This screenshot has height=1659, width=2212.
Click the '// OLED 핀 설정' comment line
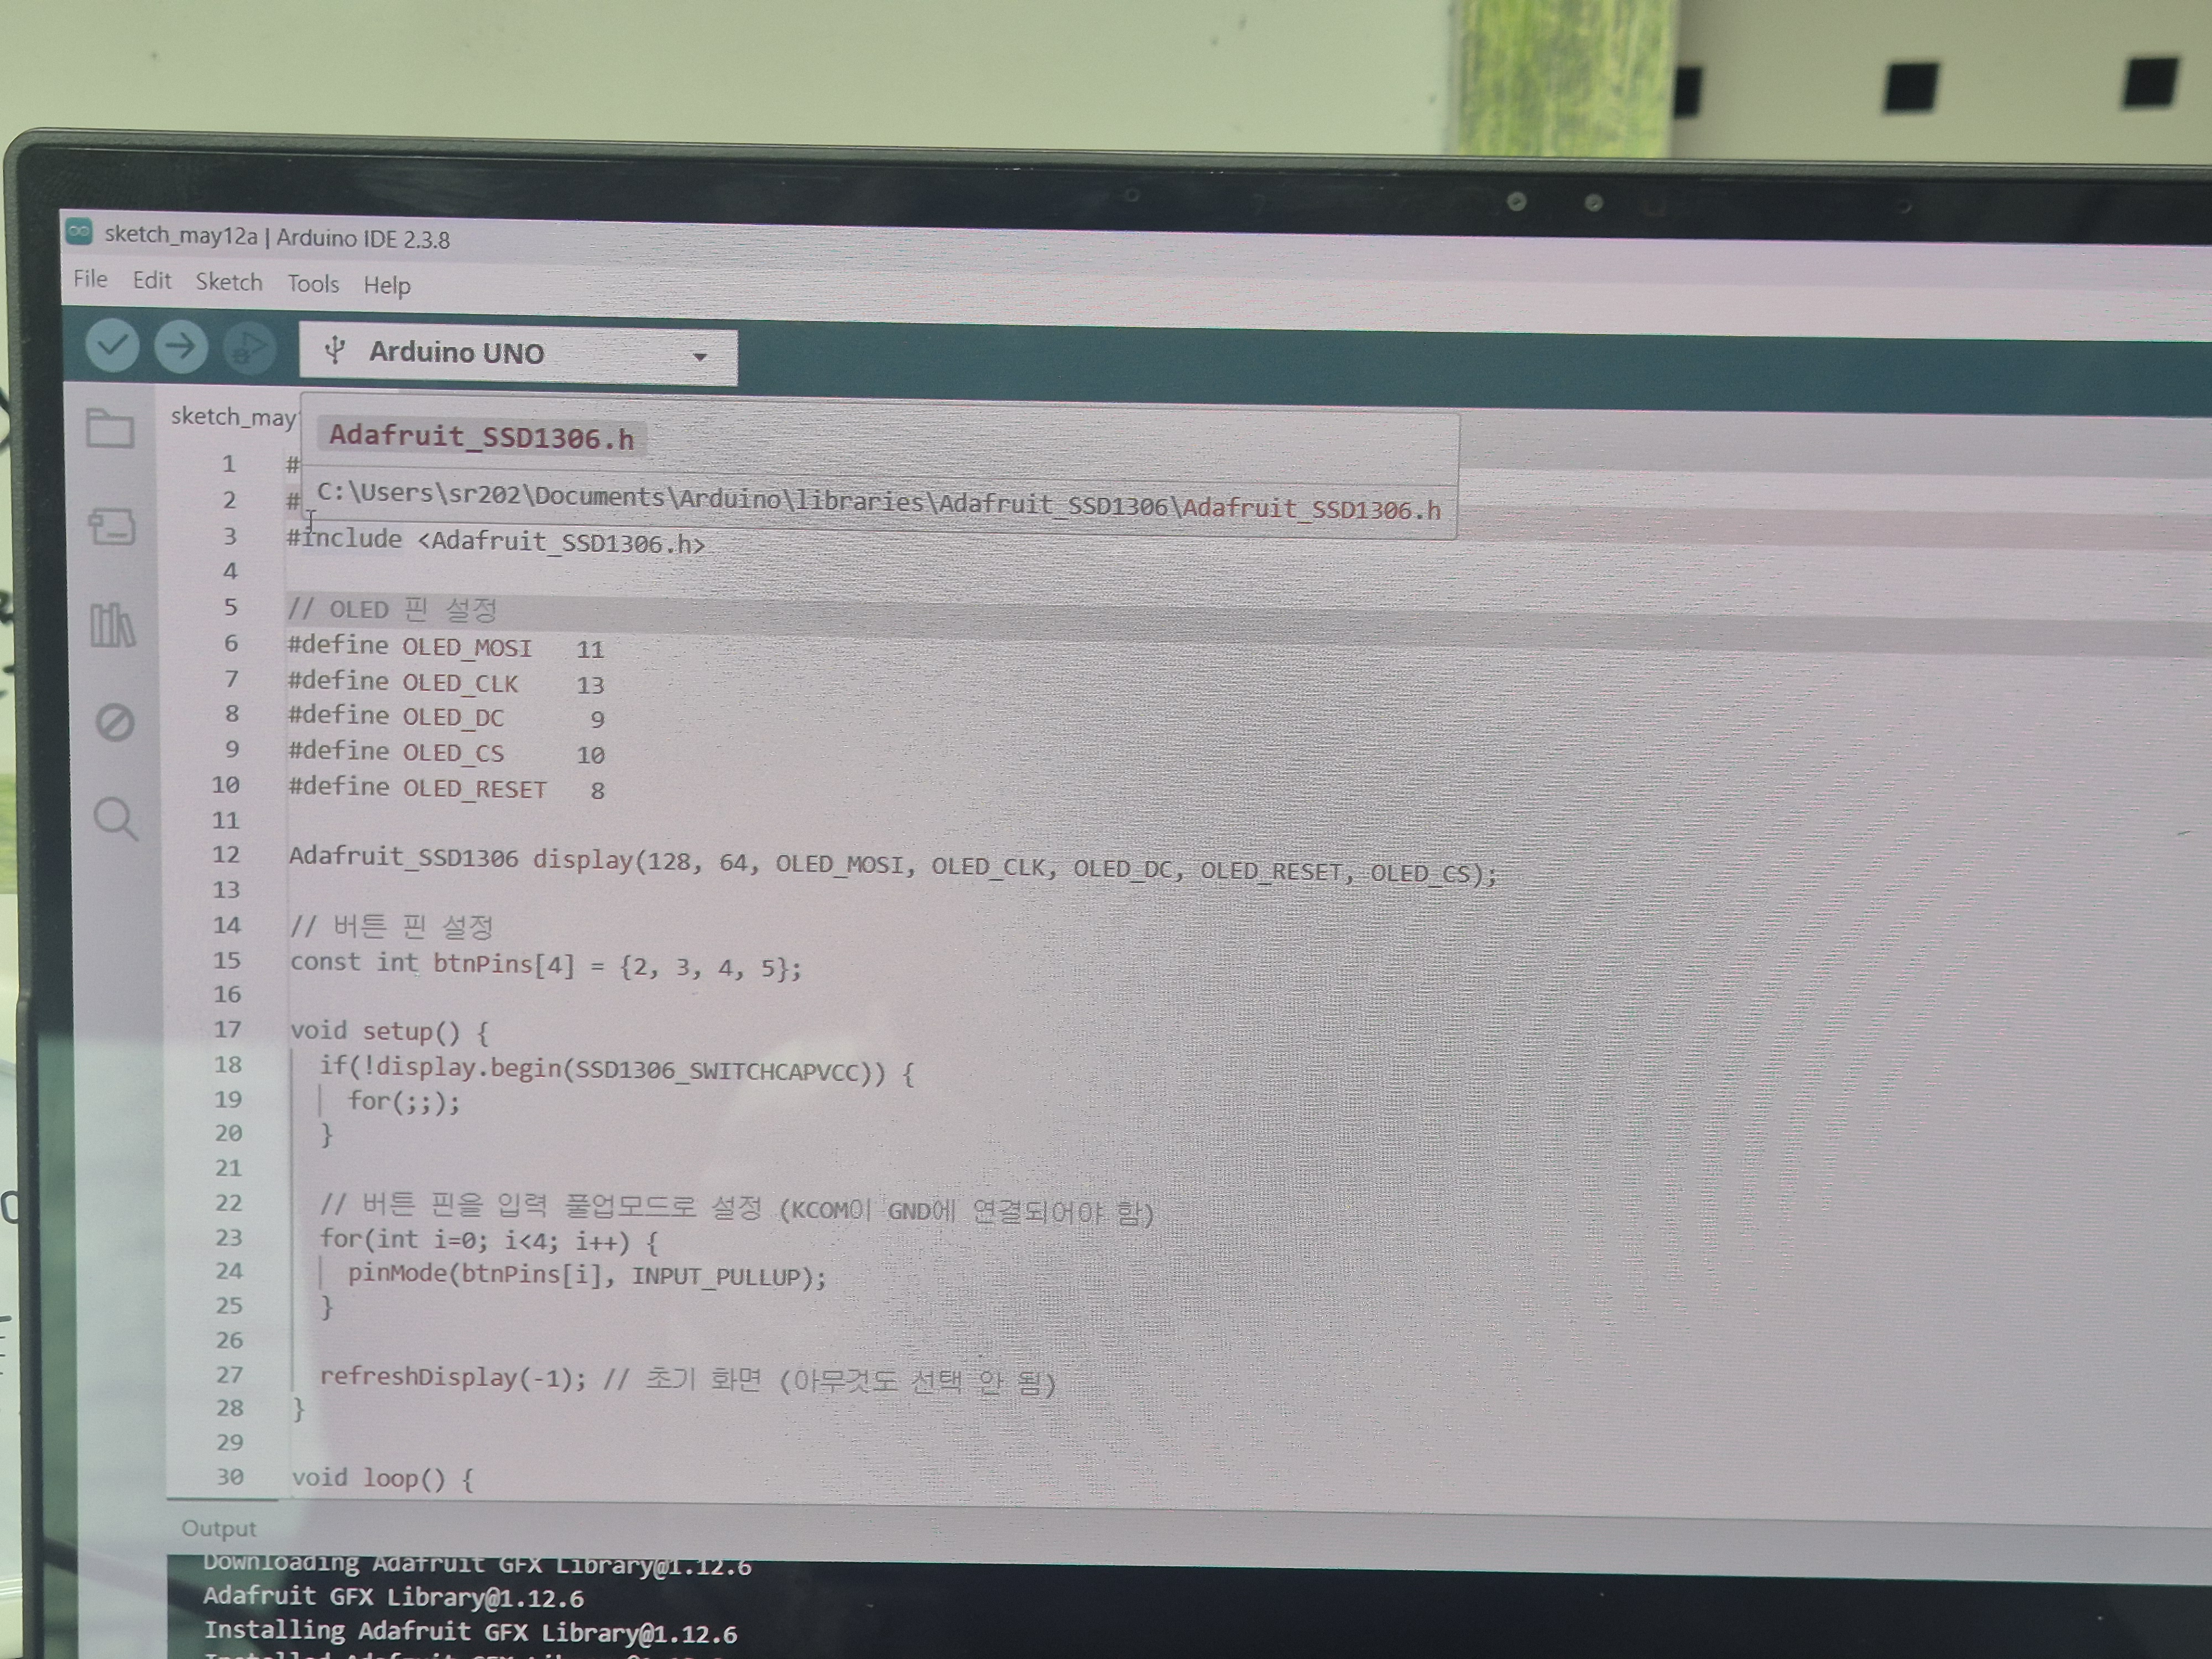coord(392,609)
